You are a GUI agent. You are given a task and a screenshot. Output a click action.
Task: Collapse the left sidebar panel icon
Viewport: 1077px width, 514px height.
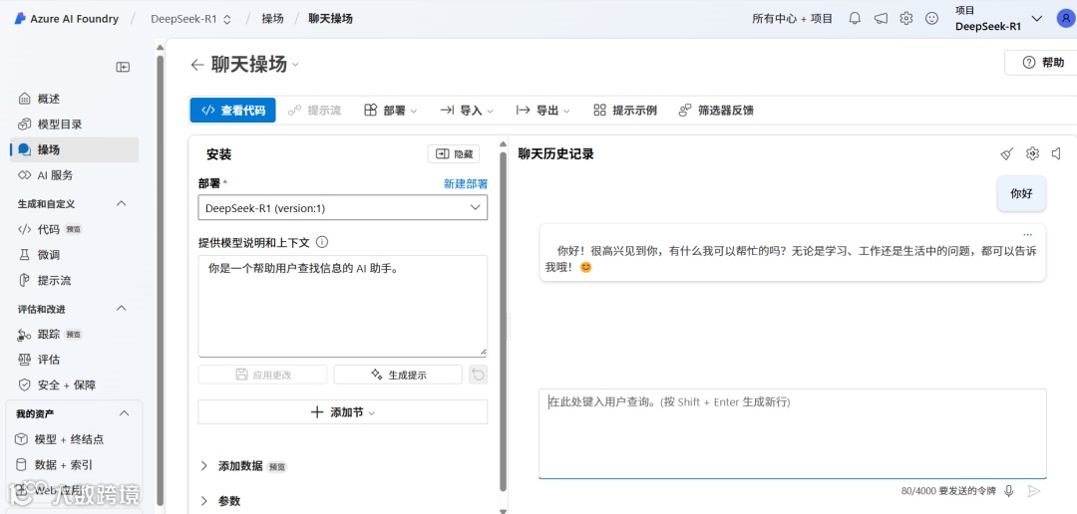[x=123, y=67]
